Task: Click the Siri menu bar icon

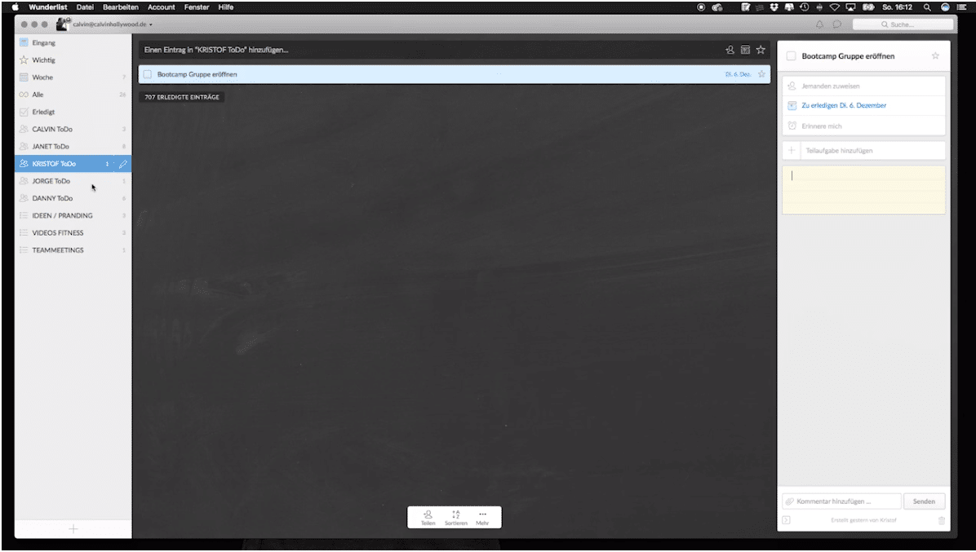Action: tap(945, 7)
